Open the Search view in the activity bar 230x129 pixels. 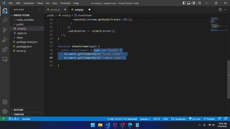[x=5, y=20]
